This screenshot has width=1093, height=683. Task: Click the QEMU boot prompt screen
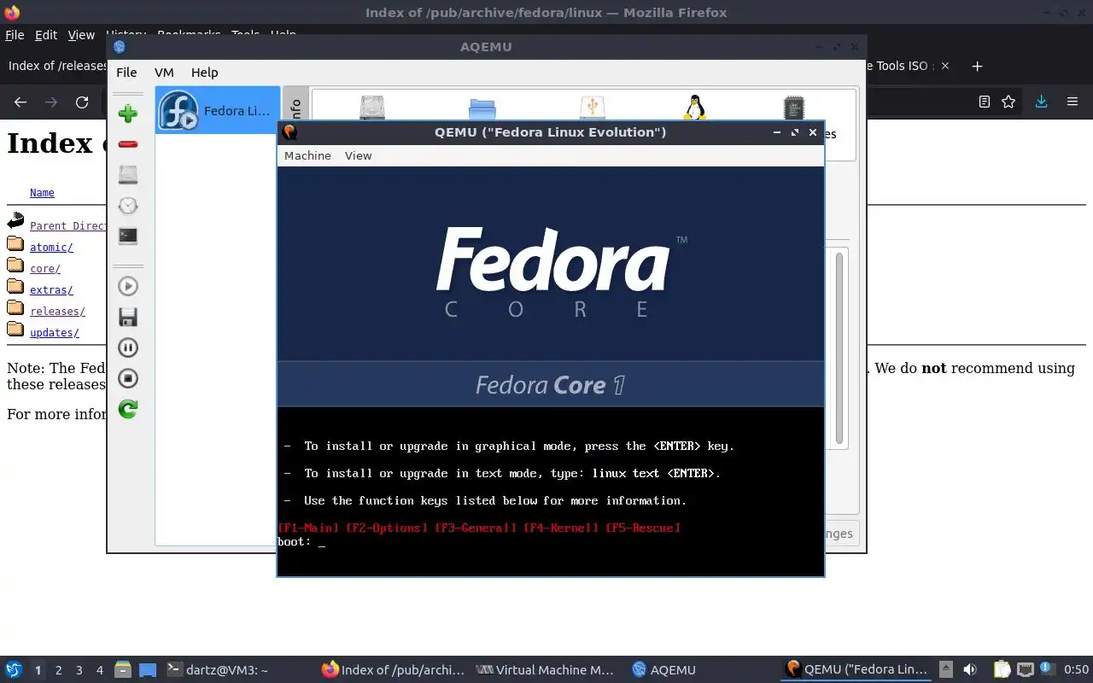[551, 371]
